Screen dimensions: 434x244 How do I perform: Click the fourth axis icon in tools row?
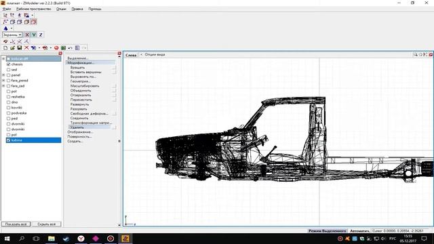click(26, 41)
